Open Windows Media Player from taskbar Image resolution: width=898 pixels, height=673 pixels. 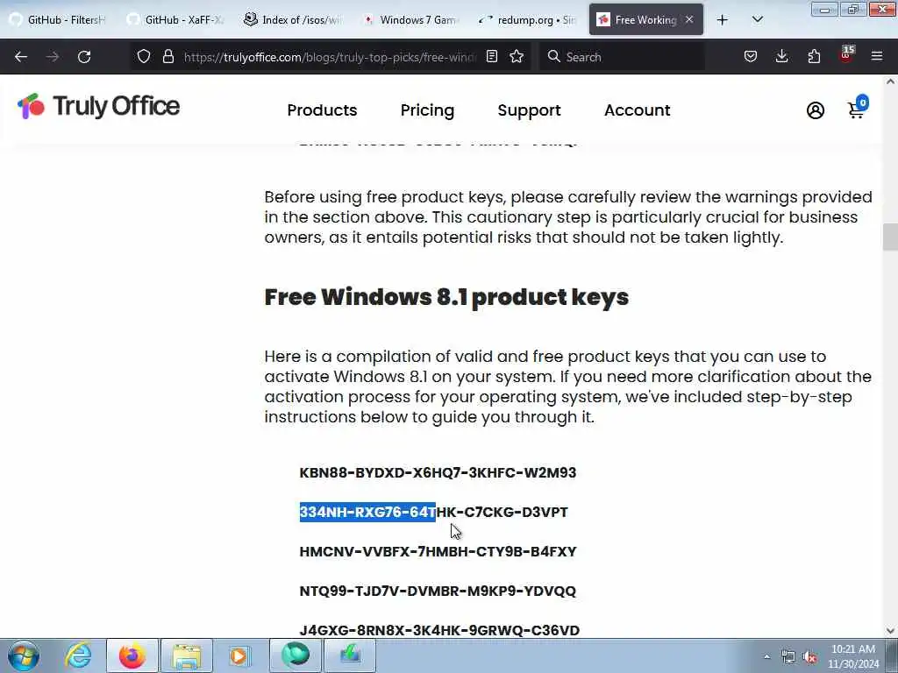tap(239, 655)
